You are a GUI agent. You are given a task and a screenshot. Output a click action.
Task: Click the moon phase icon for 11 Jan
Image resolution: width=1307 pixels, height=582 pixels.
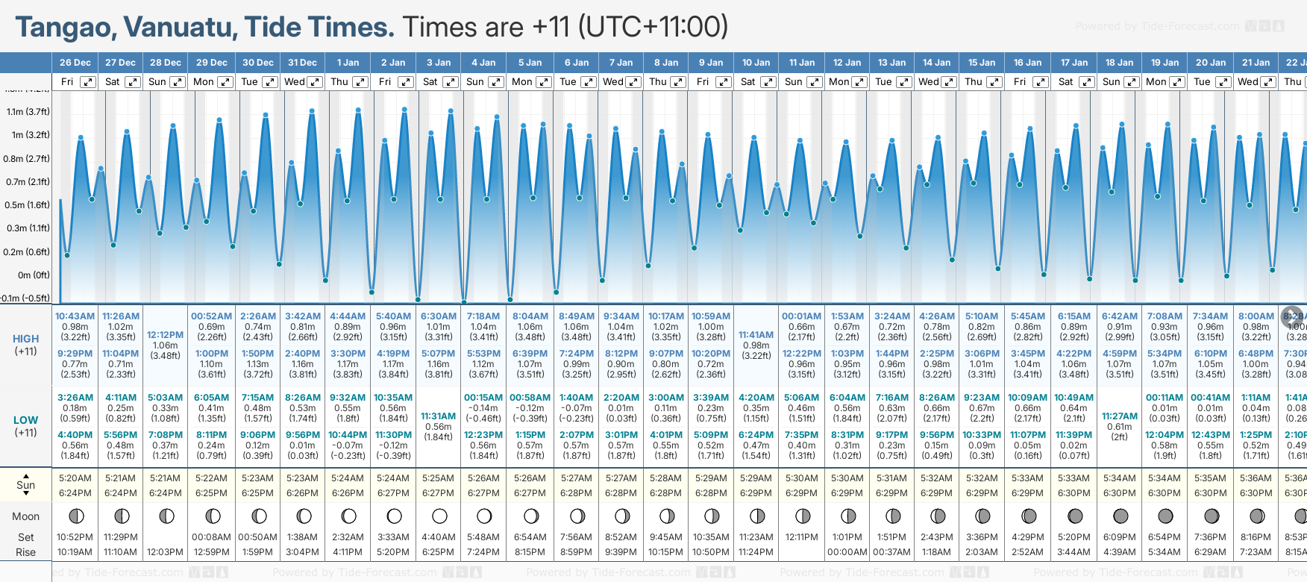click(x=803, y=516)
